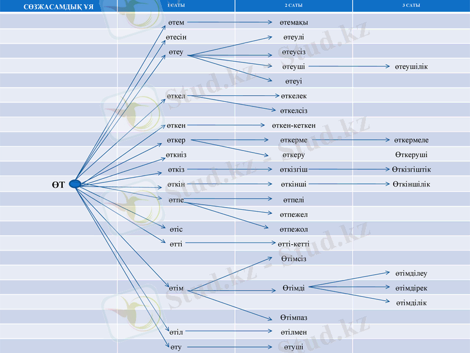The image size is (470, 353).
Task: Click the word өткелсіз
Action: (294, 111)
